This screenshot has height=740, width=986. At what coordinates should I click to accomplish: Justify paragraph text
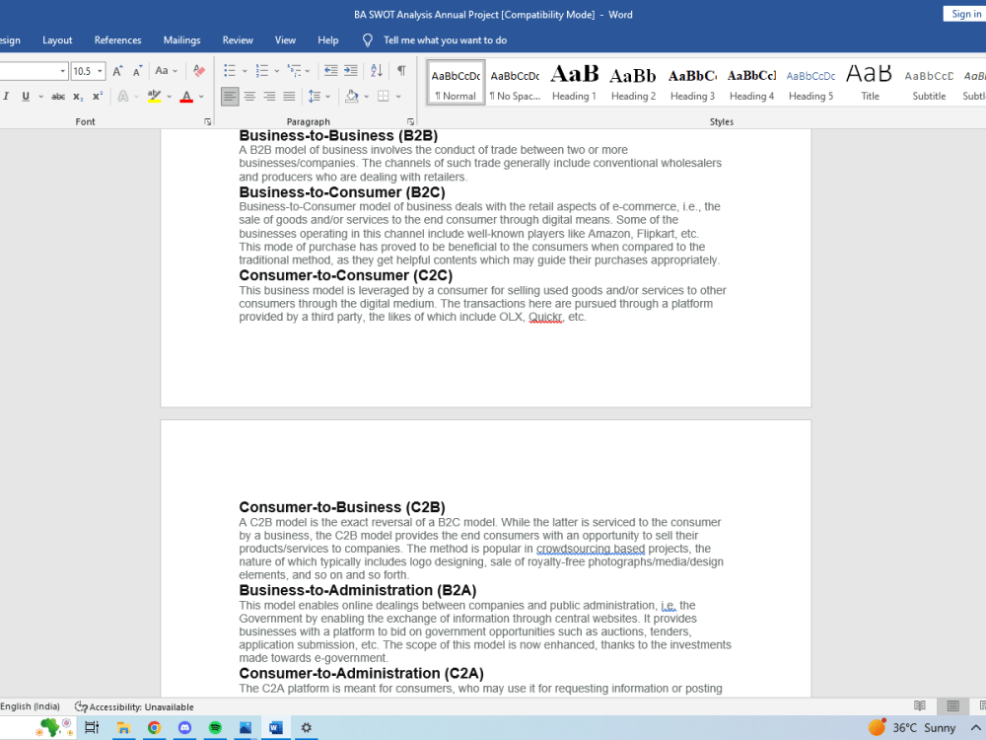[289, 97]
